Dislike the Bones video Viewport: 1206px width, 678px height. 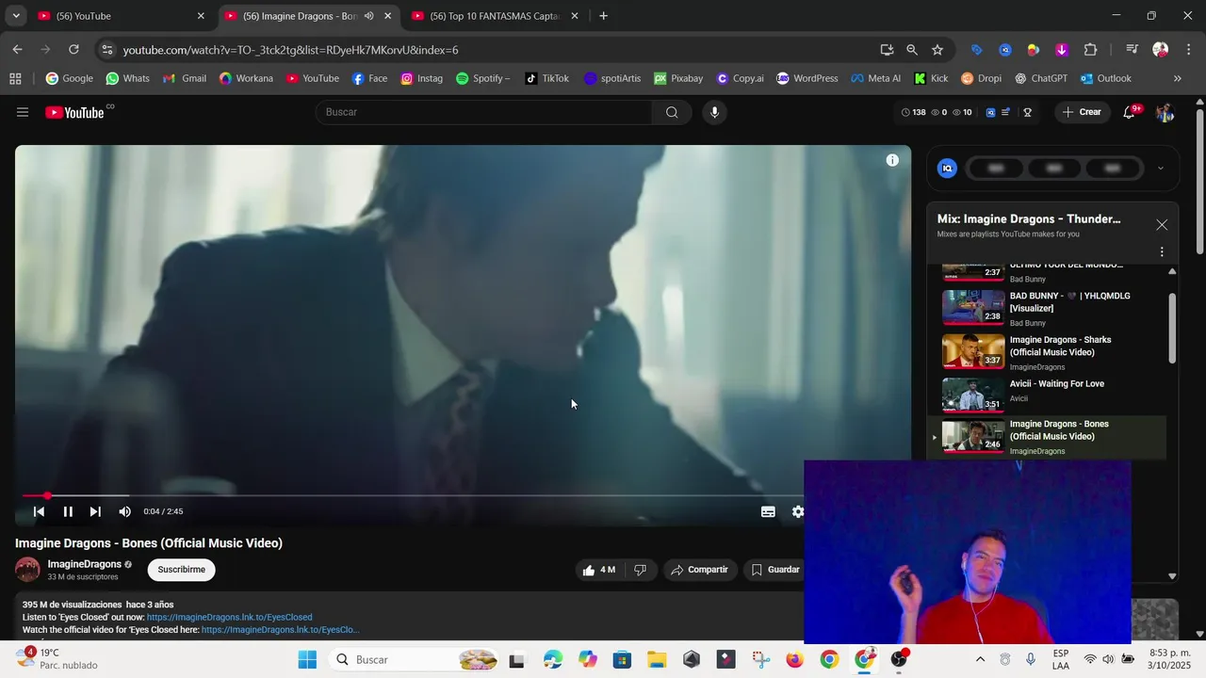pyautogui.click(x=641, y=570)
